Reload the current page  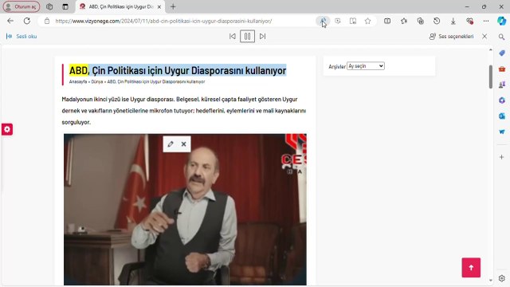pyautogui.click(x=26, y=22)
